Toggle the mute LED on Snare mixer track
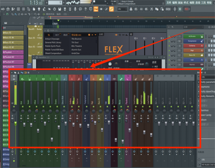 click(30, 107)
